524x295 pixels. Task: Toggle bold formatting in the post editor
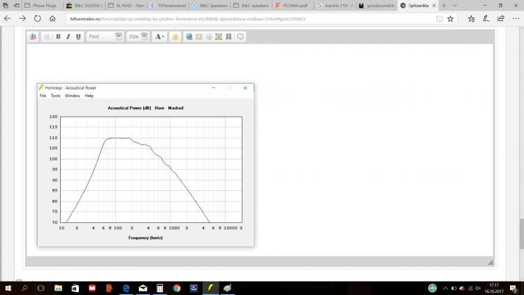click(58, 36)
